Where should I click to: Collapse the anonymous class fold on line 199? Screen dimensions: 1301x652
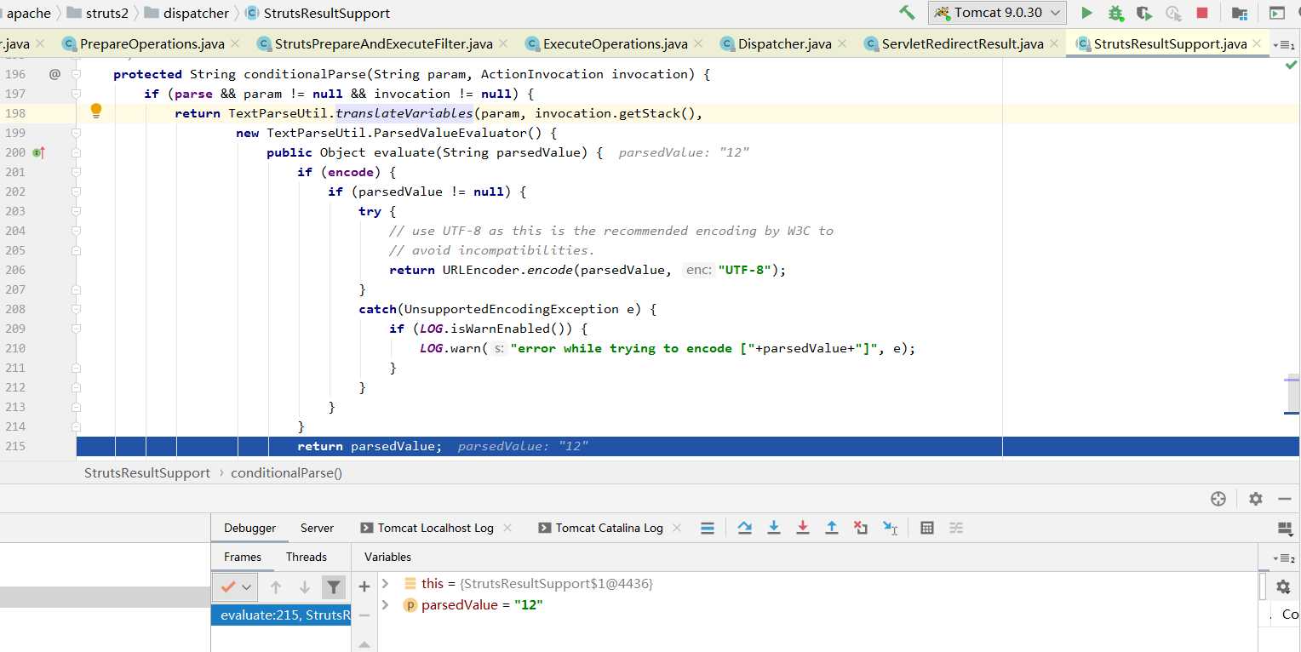pos(76,133)
